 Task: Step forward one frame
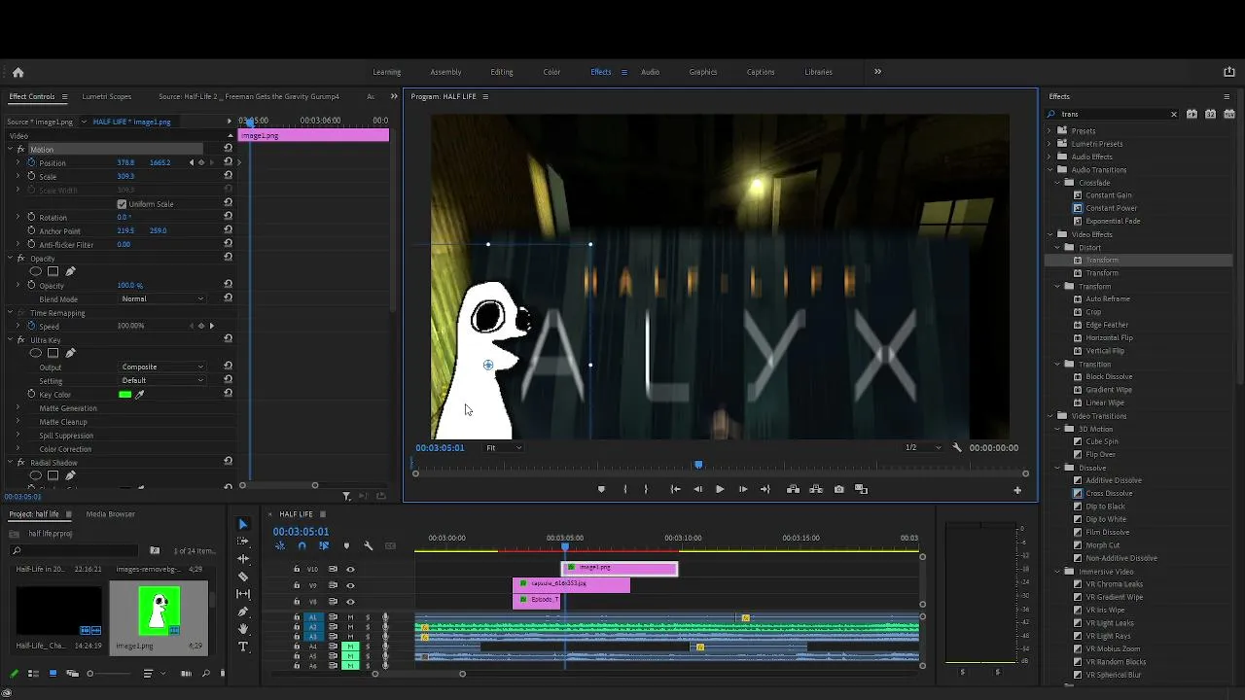(x=743, y=489)
